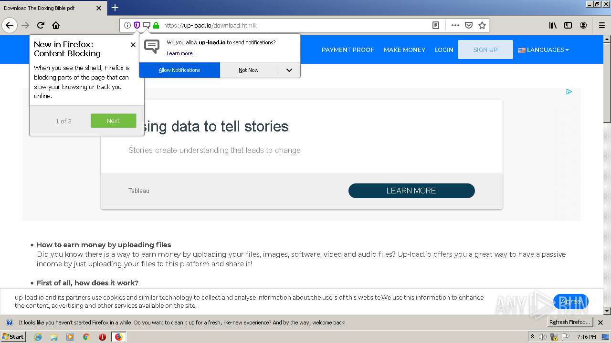611x343 pixels.
Task: Click the forward navigation arrow
Action: 26,25
